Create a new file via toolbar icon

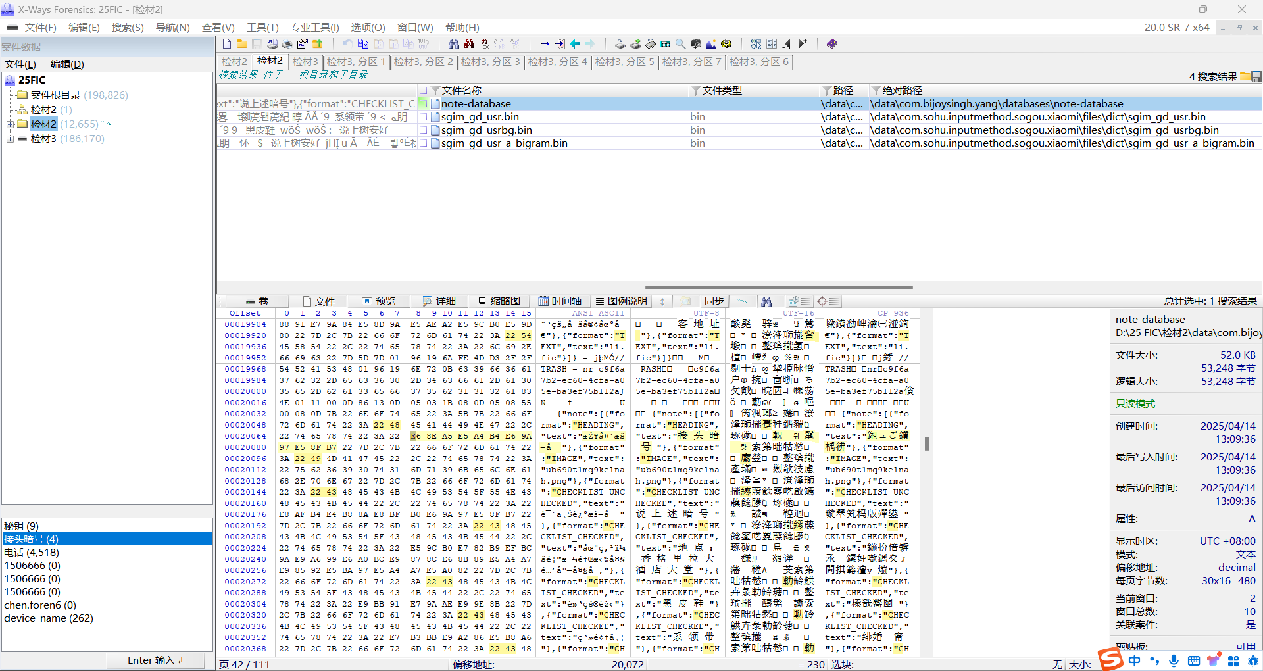tap(227, 44)
